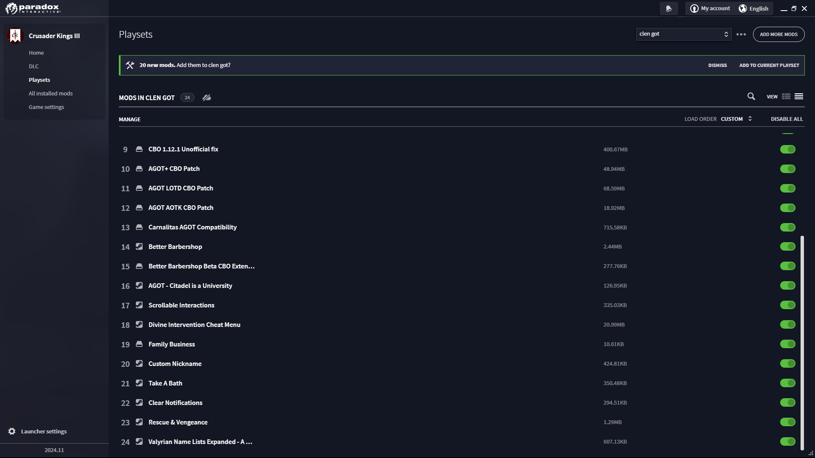Click the Steam icon for Better Barbershop
This screenshot has height=458, width=815.
click(139, 247)
